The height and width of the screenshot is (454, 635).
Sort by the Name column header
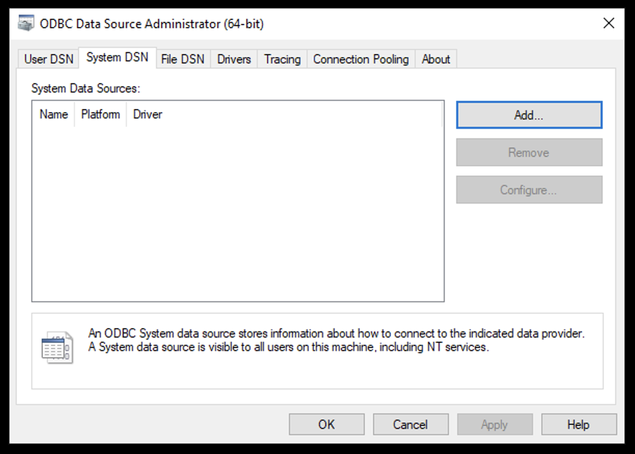click(x=54, y=114)
